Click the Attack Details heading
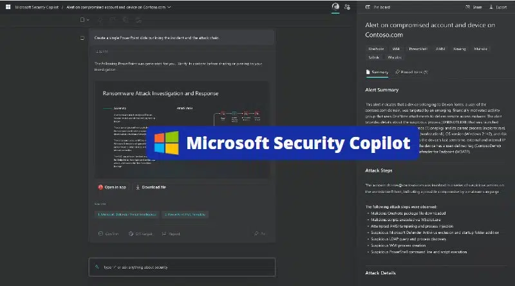Viewport: 515px width, 286px height. tap(380, 273)
